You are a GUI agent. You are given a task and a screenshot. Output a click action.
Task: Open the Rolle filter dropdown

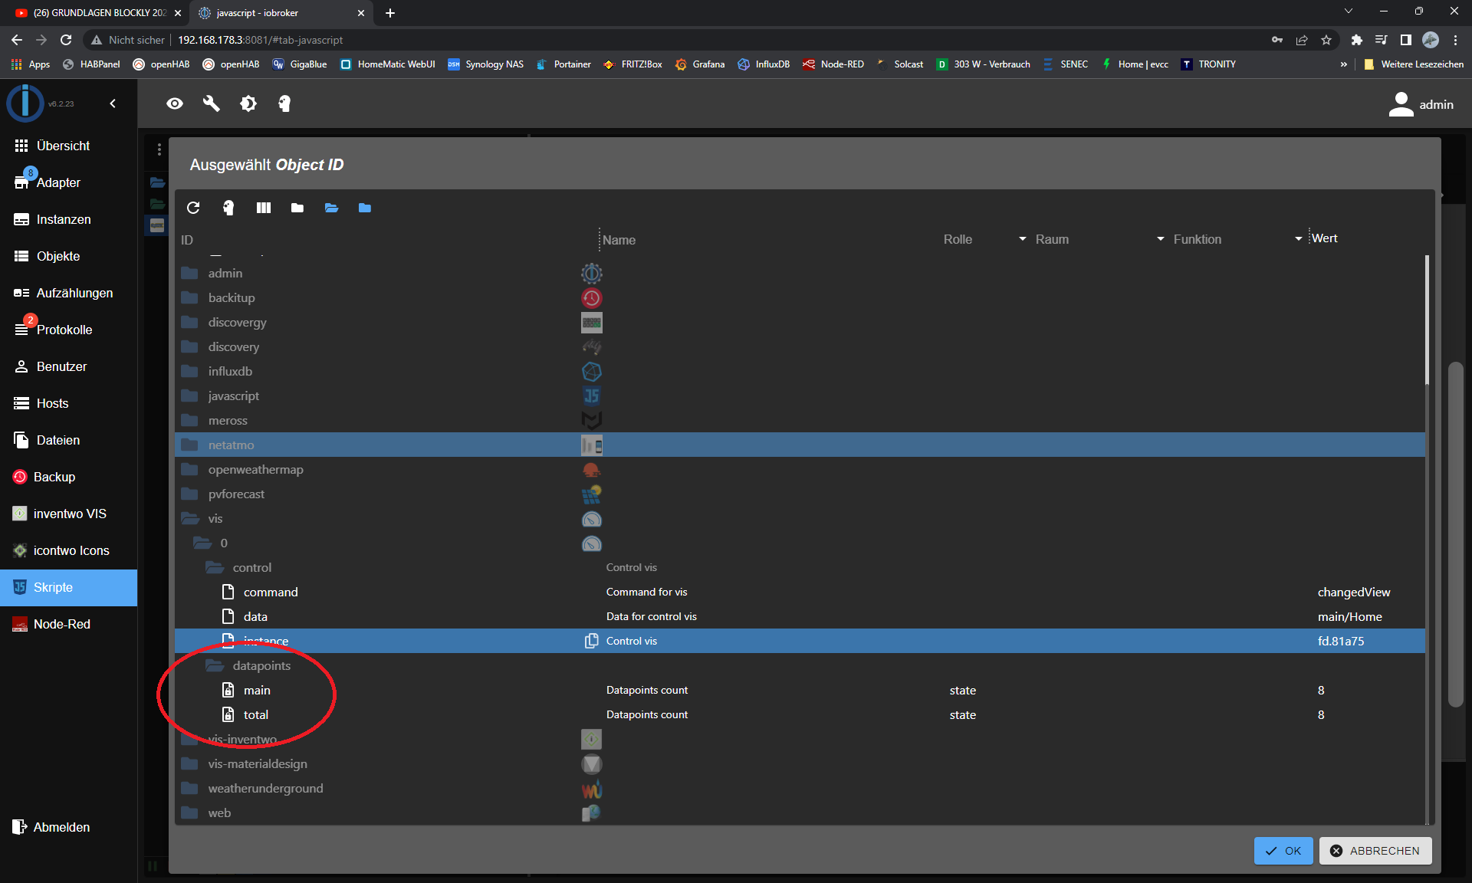tap(1022, 239)
